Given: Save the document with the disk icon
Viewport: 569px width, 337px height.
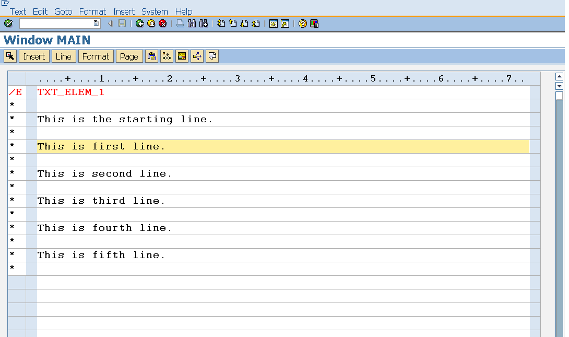Looking at the screenshot, I should (x=122, y=23).
